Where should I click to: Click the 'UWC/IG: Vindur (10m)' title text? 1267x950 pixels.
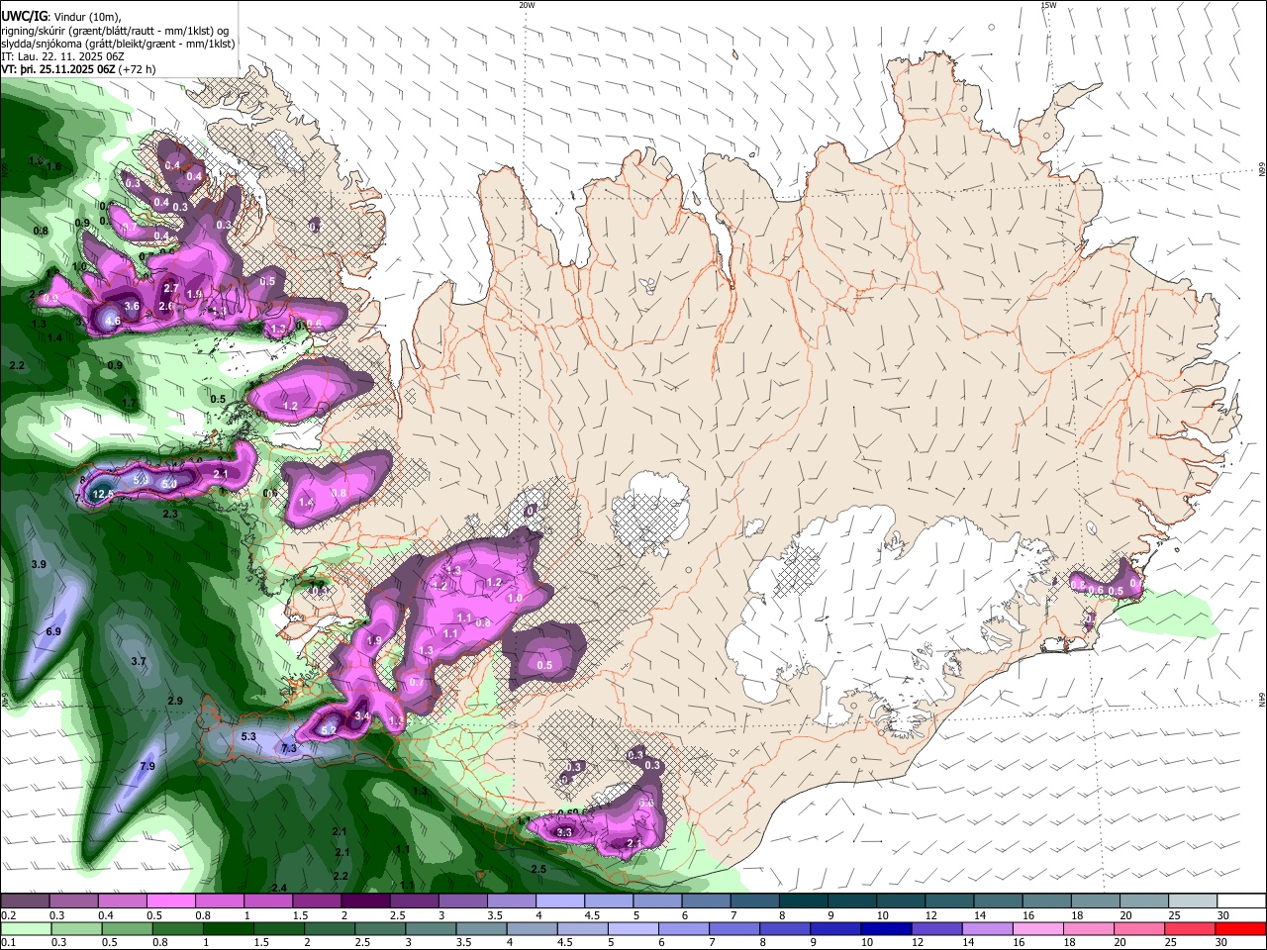point(61,16)
